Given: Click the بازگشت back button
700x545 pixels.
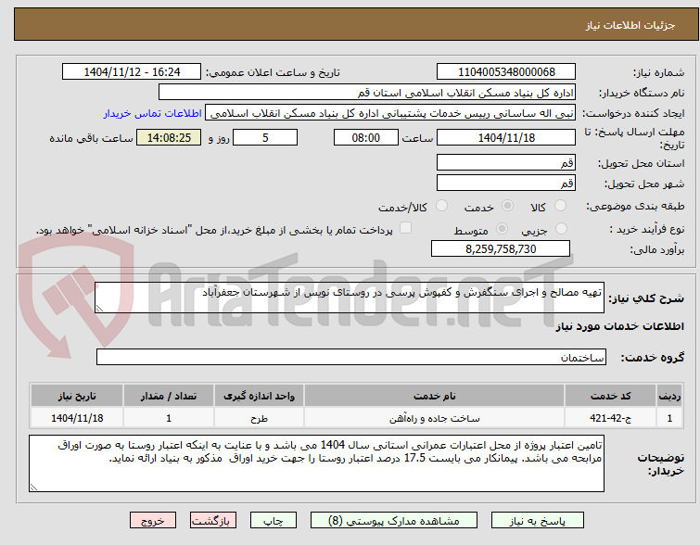Looking at the screenshot, I should click(x=213, y=521).
